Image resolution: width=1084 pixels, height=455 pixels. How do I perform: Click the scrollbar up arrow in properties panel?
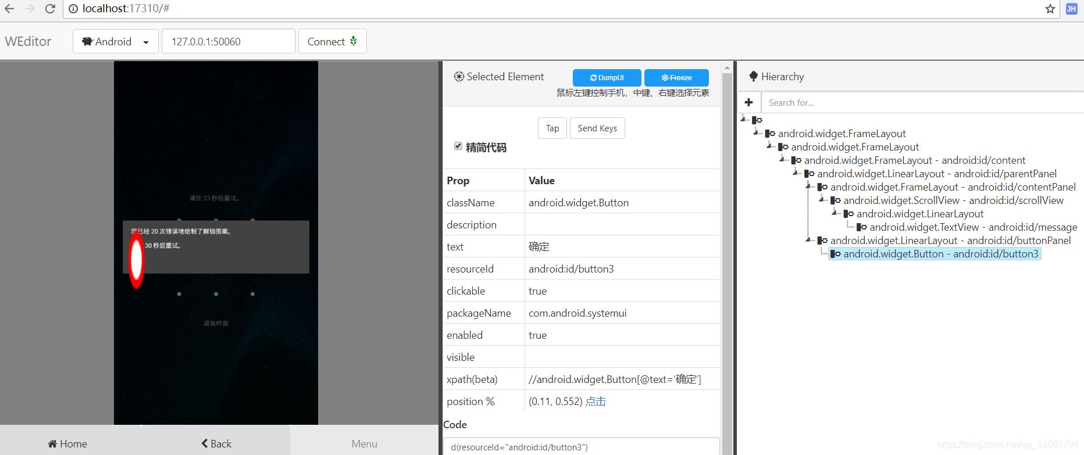point(727,67)
